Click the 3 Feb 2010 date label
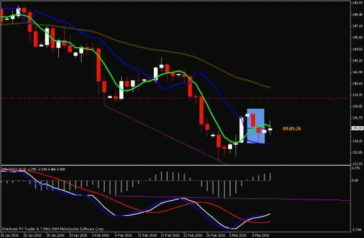364x238 pixels. coord(101,235)
